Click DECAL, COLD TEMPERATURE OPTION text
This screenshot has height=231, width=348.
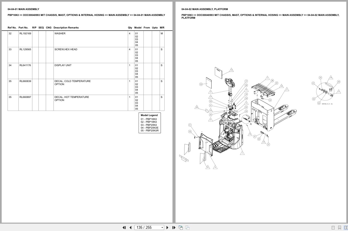tap(73, 83)
